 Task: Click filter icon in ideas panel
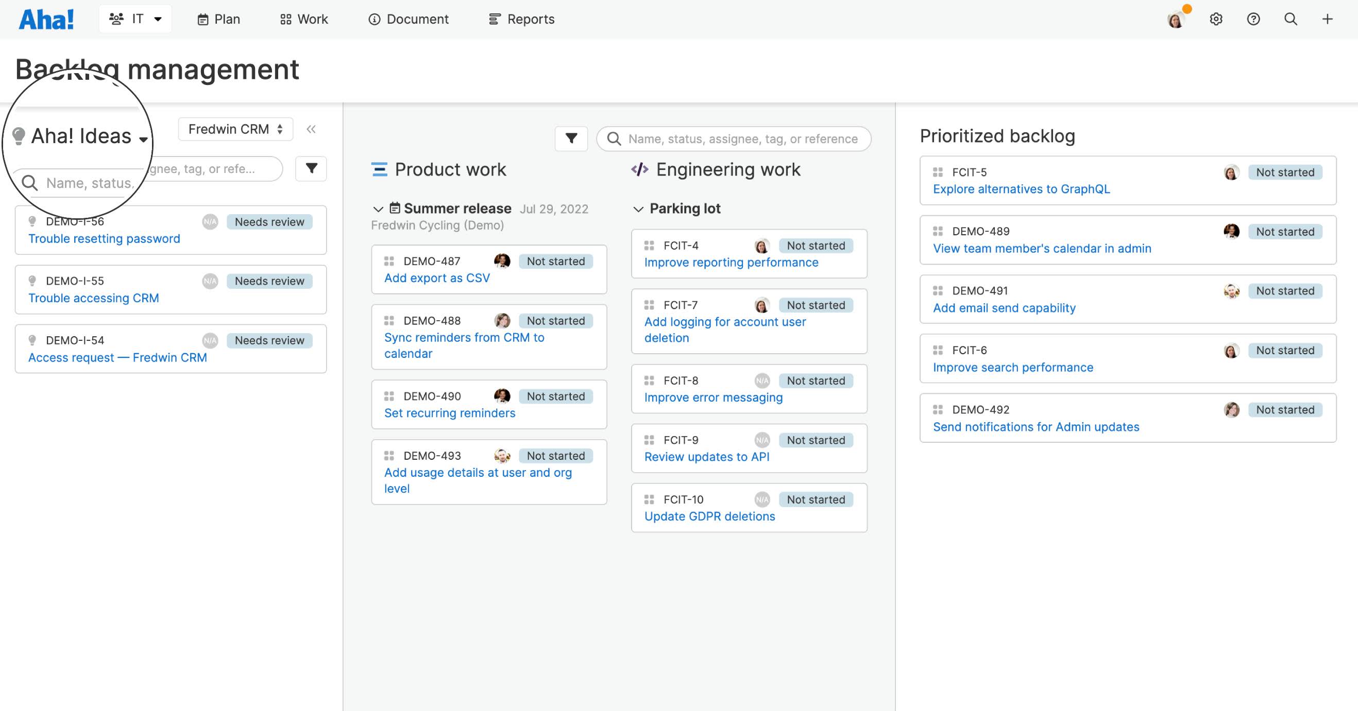[x=311, y=168]
